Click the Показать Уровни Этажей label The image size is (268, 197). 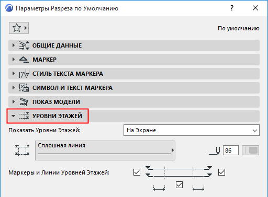44,130
